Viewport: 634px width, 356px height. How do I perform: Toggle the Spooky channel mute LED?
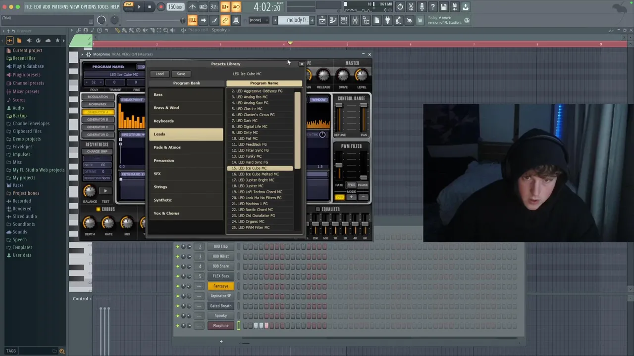tap(178, 315)
